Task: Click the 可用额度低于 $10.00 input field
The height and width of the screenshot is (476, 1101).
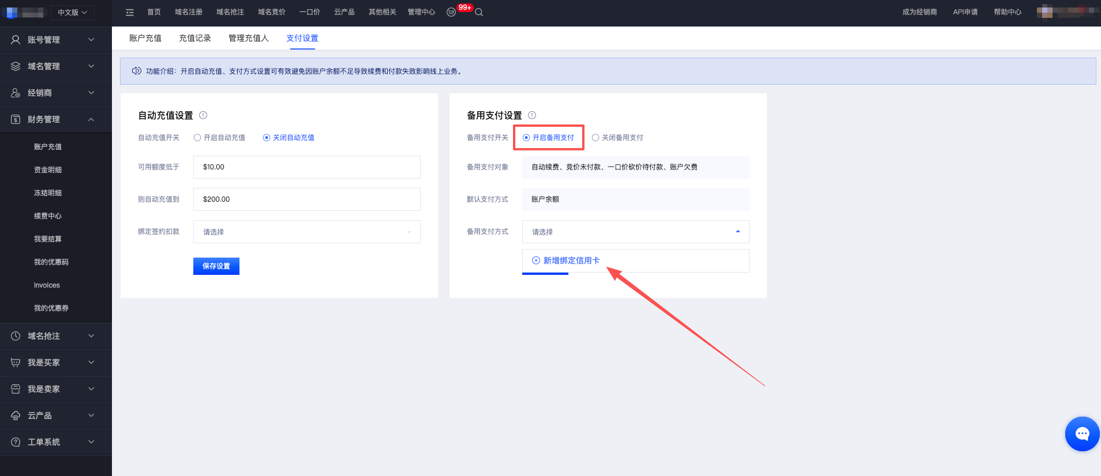Action: point(306,167)
